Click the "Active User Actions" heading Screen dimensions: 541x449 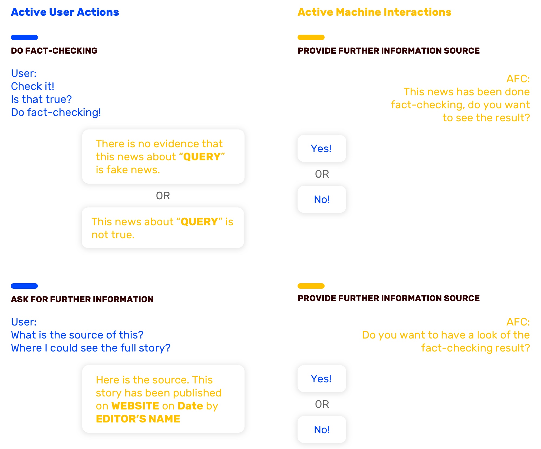point(65,12)
